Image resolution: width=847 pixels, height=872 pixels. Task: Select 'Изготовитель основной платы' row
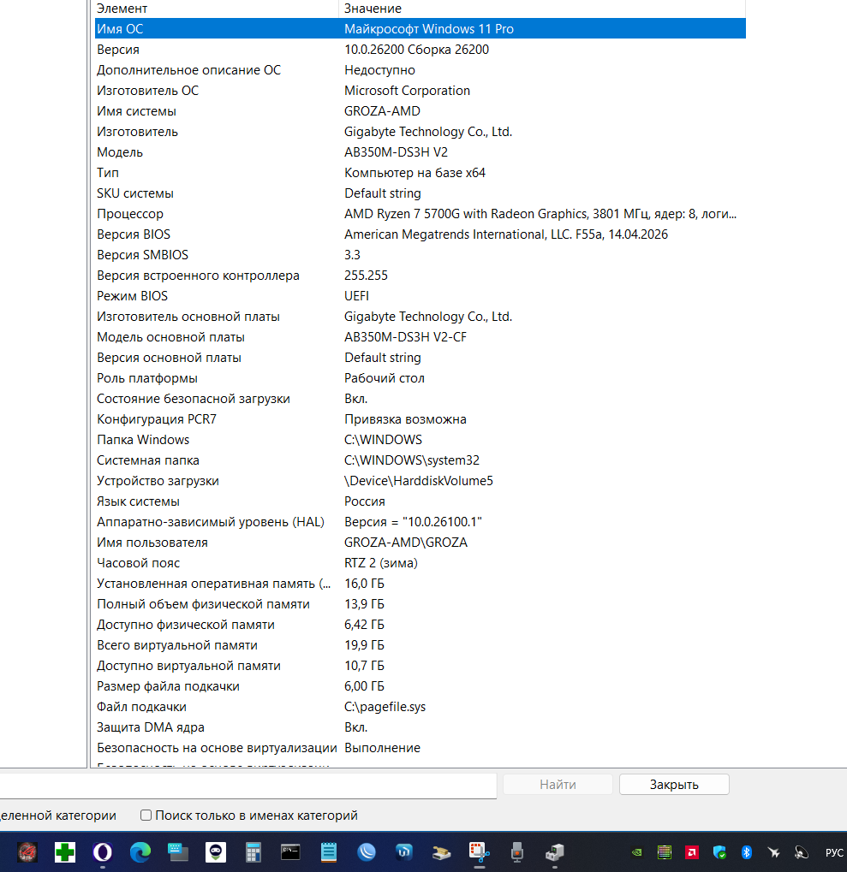421,317
